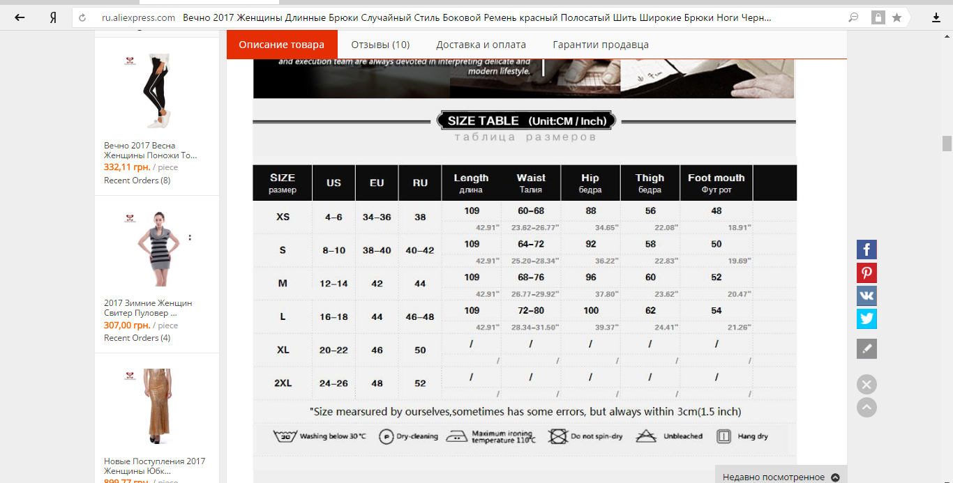Screen dimensions: 953x483
Task: Jump to top with the up-arrow circle
Action: click(x=866, y=407)
